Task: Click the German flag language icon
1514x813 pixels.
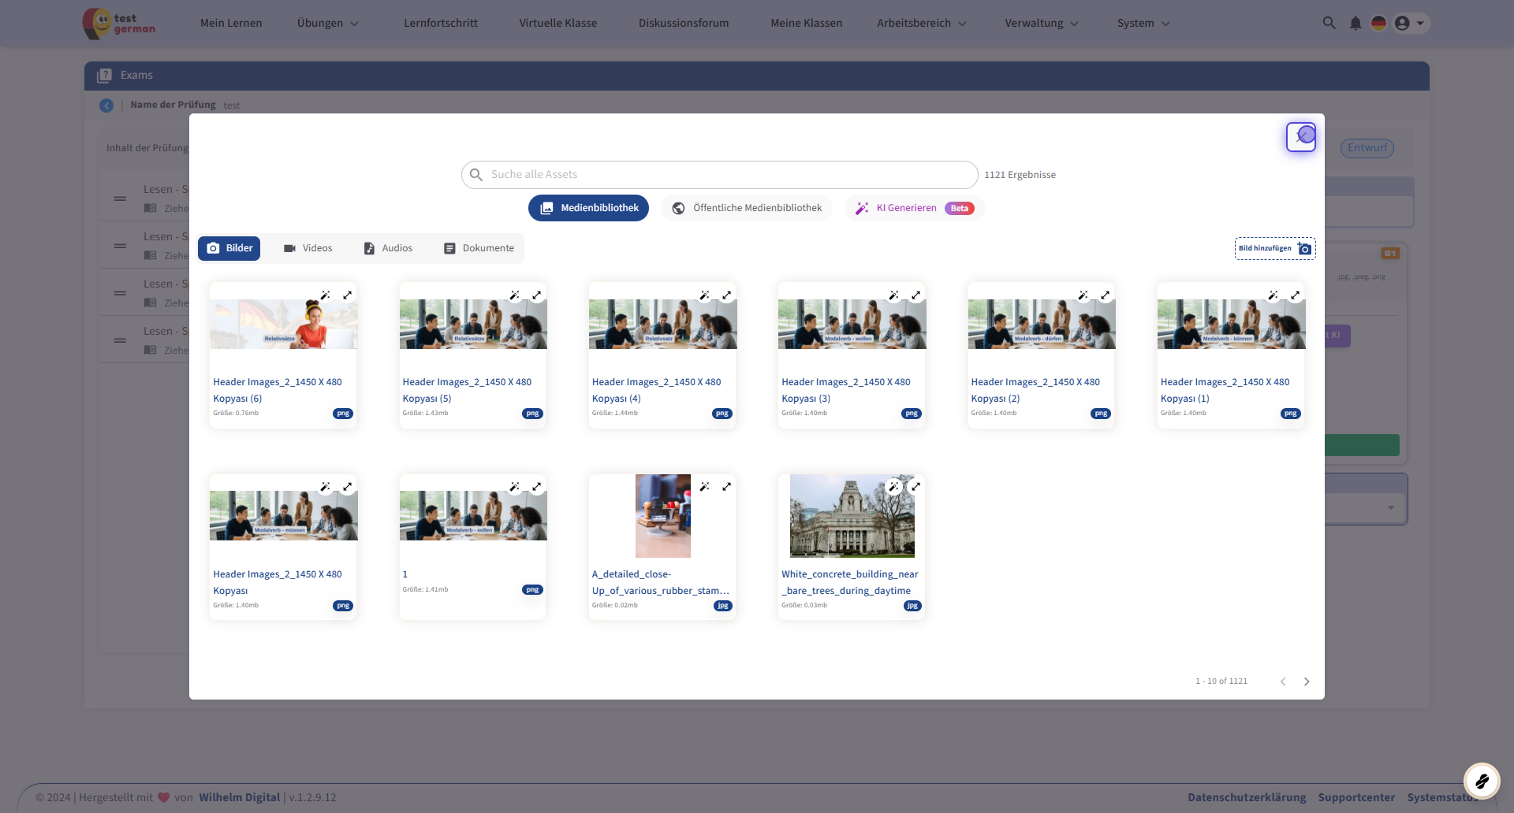Action: [x=1378, y=23]
